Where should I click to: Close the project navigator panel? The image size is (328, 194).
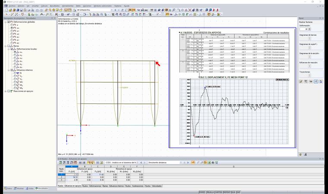click(55, 18)
